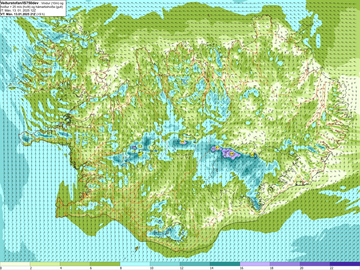Select the legend scale value 18
This screenshot has height=270, width=360.
tap(272, 268)
